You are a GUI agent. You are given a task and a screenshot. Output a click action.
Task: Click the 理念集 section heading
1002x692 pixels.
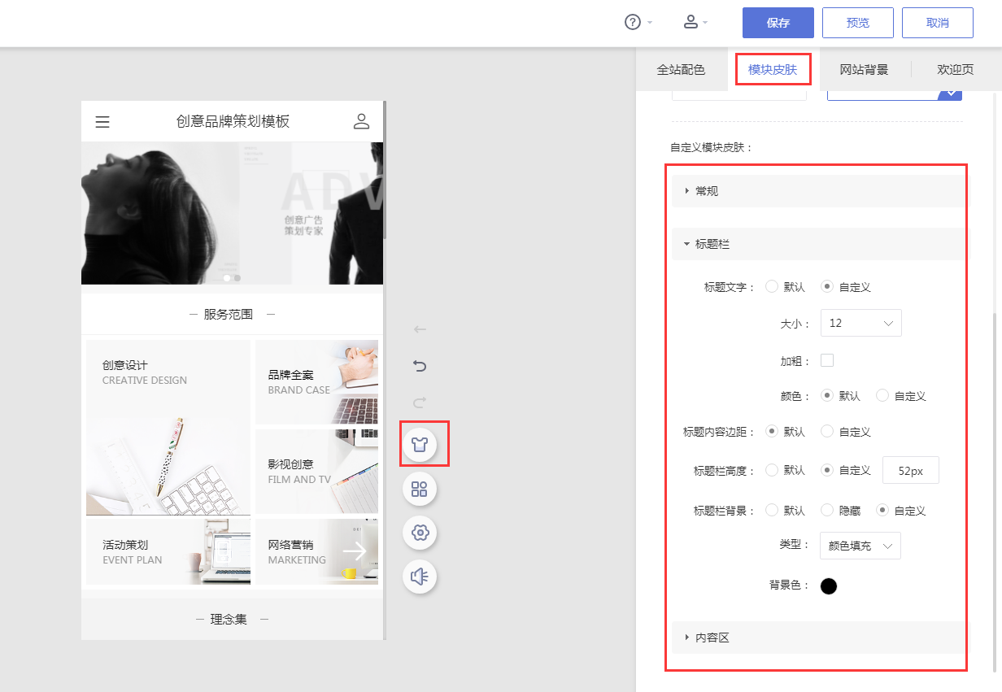click(x=229, y=620)
